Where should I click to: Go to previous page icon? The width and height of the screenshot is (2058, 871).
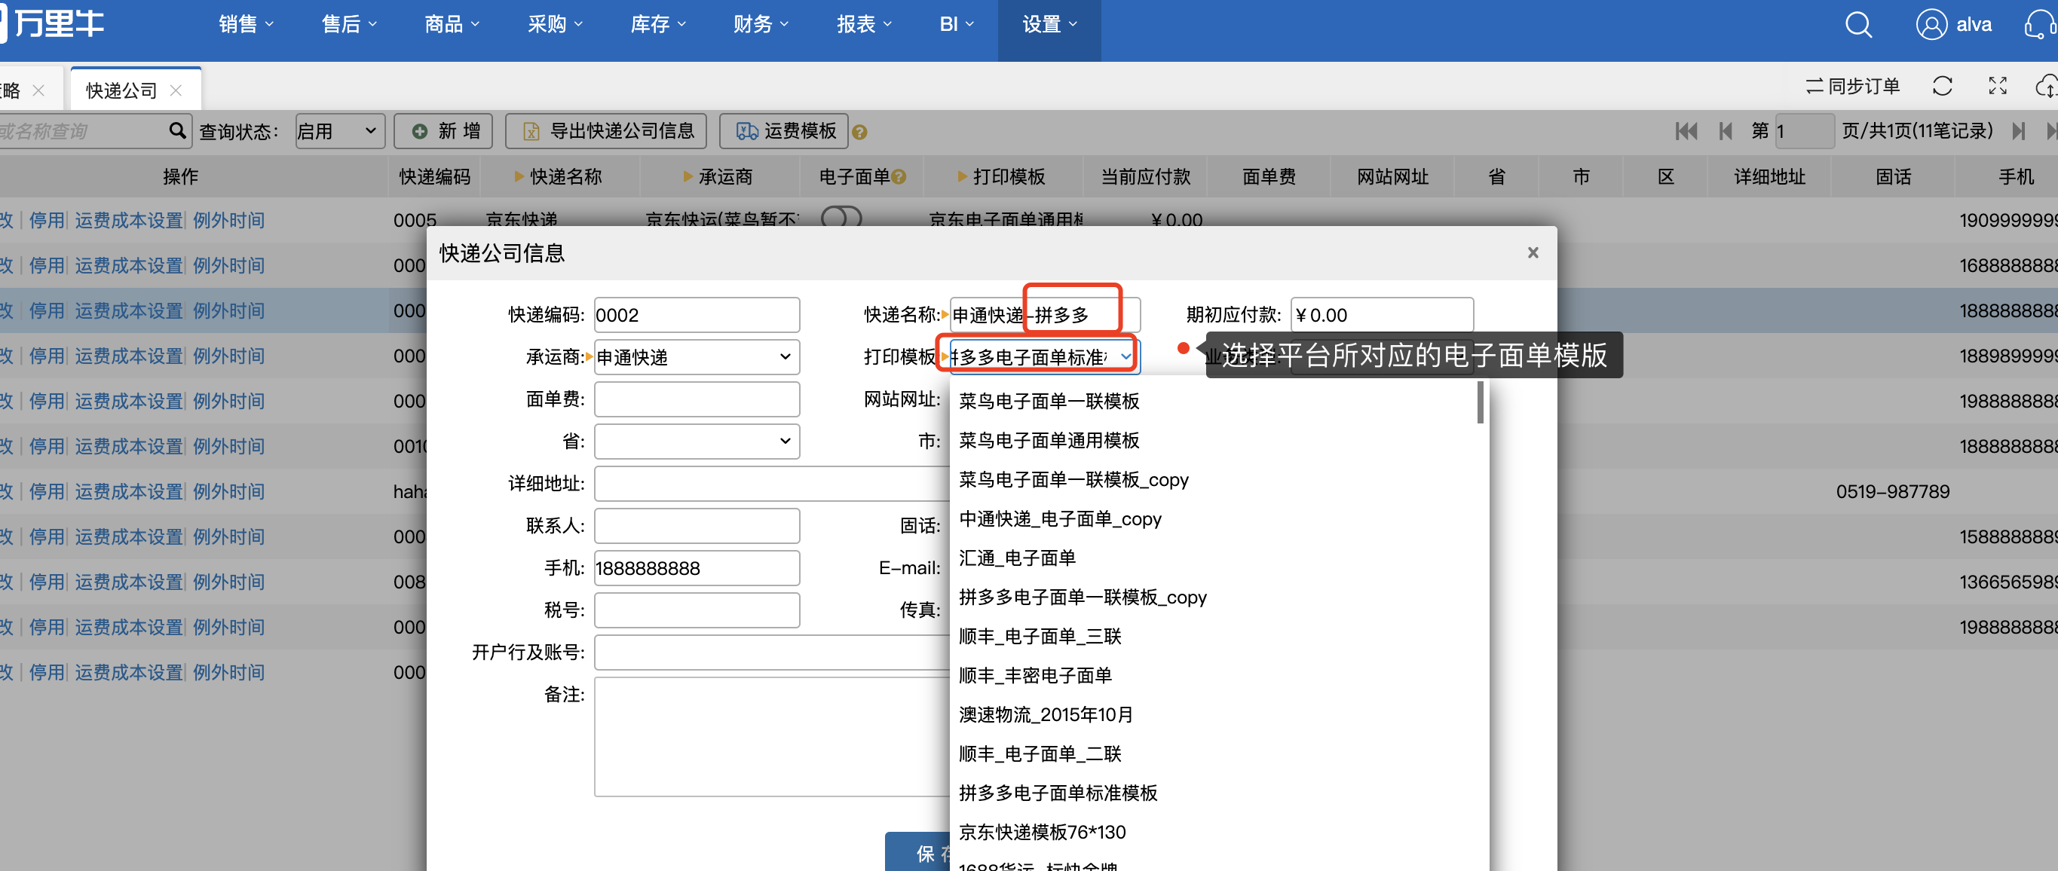coord(1725,131)
